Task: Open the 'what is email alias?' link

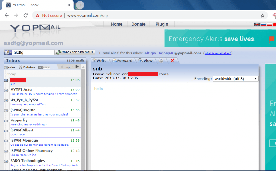Action: pos(218,53)
